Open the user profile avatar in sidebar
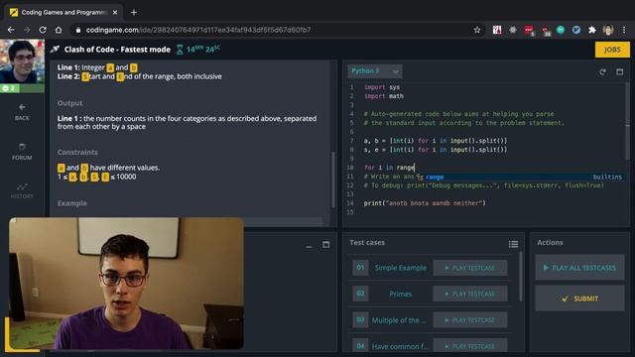 [x=22, y=61]
